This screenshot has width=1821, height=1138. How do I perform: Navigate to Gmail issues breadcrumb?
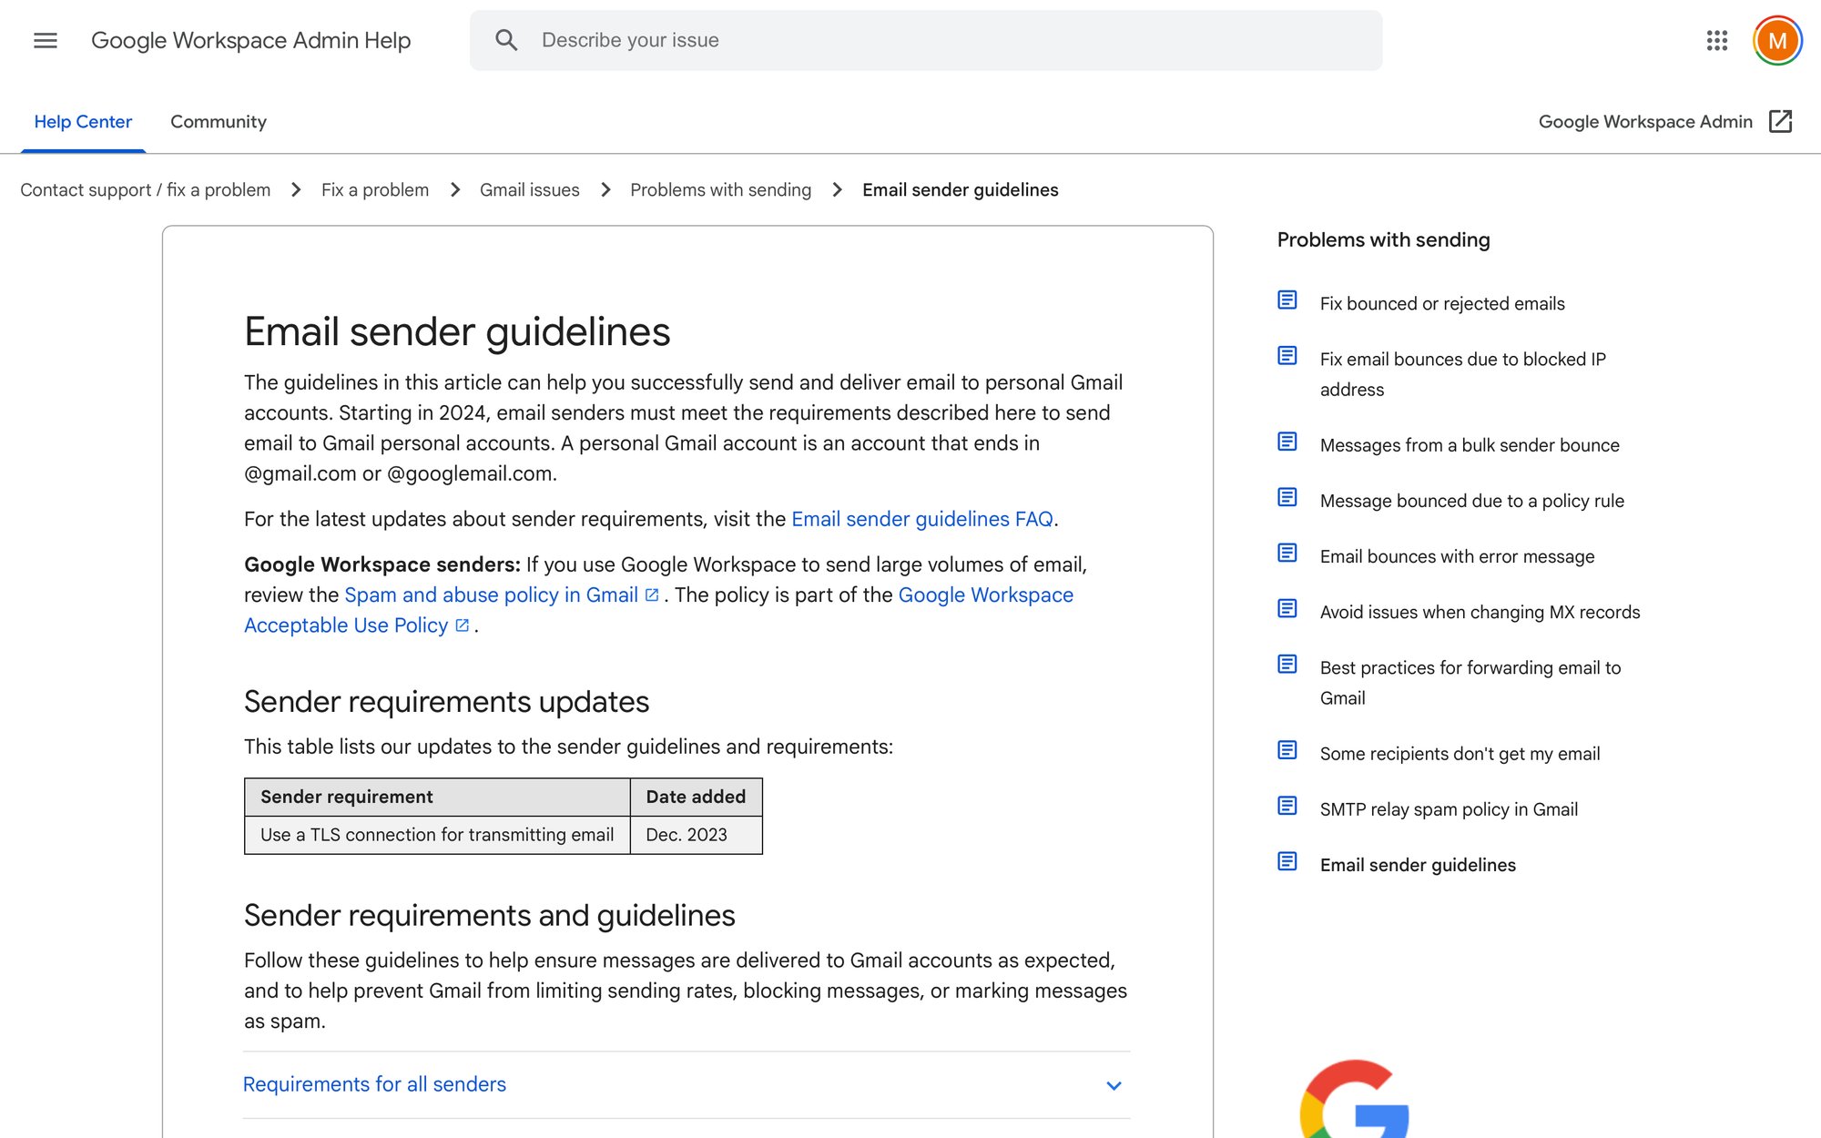coord(529,189)
